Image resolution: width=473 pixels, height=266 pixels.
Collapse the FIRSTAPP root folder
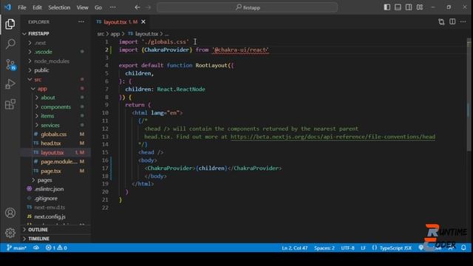click(56, 33)
